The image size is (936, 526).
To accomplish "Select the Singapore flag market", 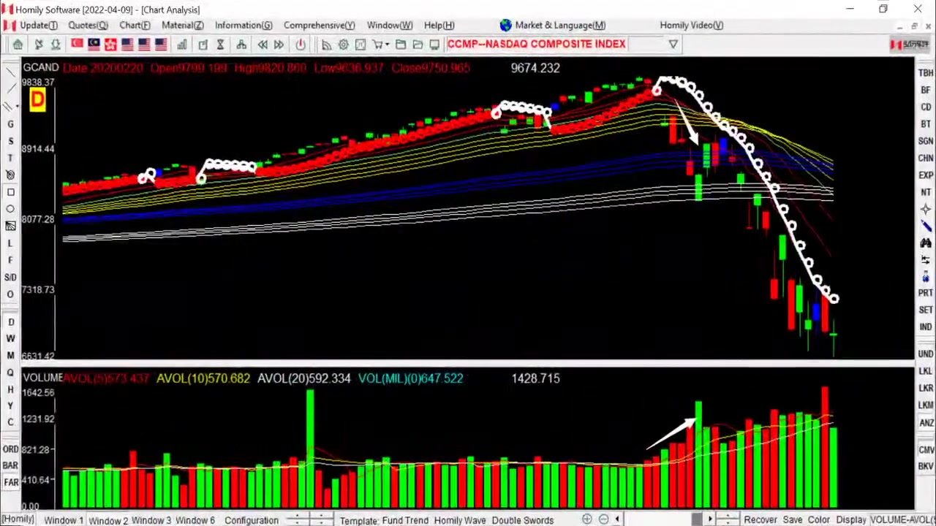I will (x=77, y=45).
